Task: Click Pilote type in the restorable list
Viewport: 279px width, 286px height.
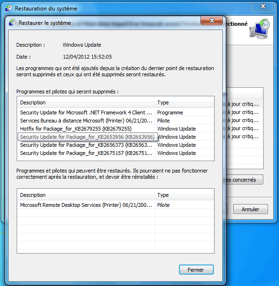Action: pyautogui.click(x=163, y=205)
